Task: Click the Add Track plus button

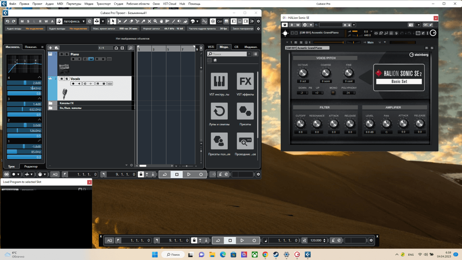Action: point(50,48)
